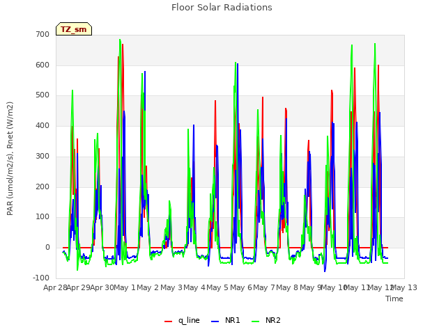Click the TZ_sm annotation label
Screen dimensions: 446x334
(74, 29)
